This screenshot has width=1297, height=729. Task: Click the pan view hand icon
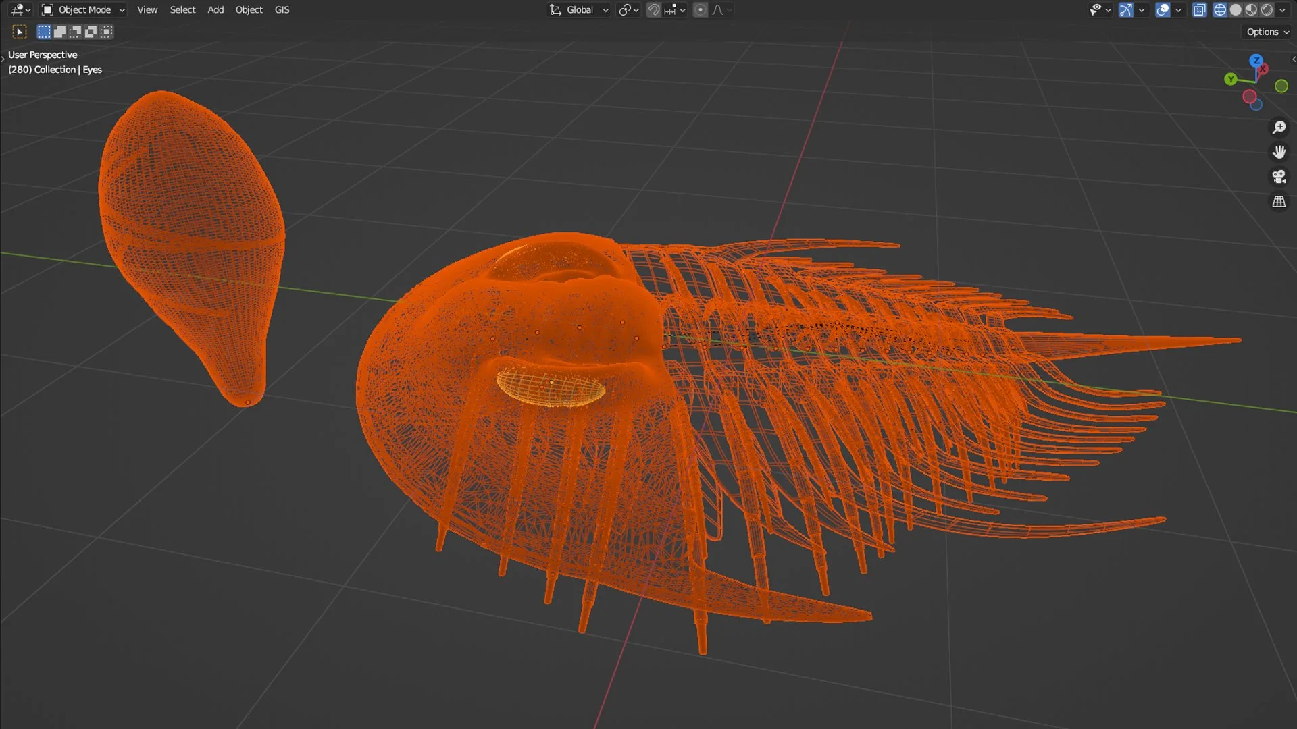click(x=1279, y=152)
